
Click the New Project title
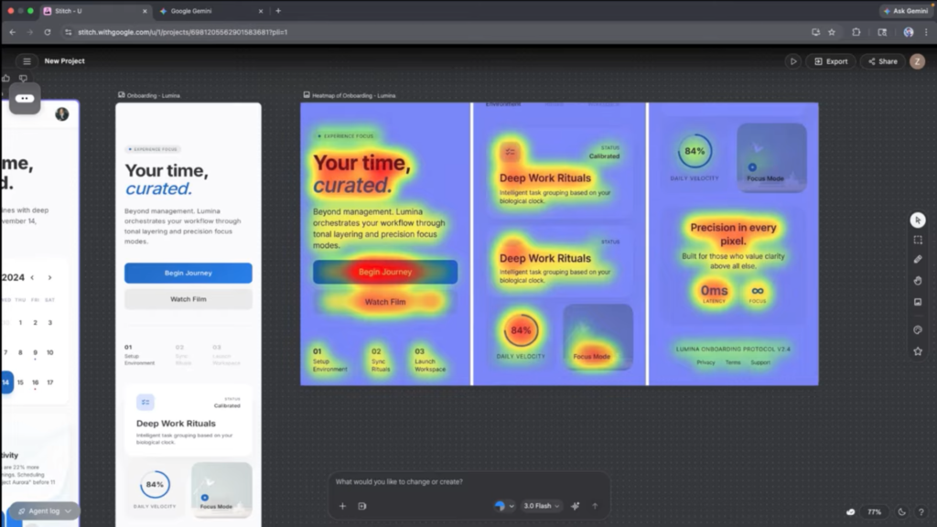pos(65,61)
